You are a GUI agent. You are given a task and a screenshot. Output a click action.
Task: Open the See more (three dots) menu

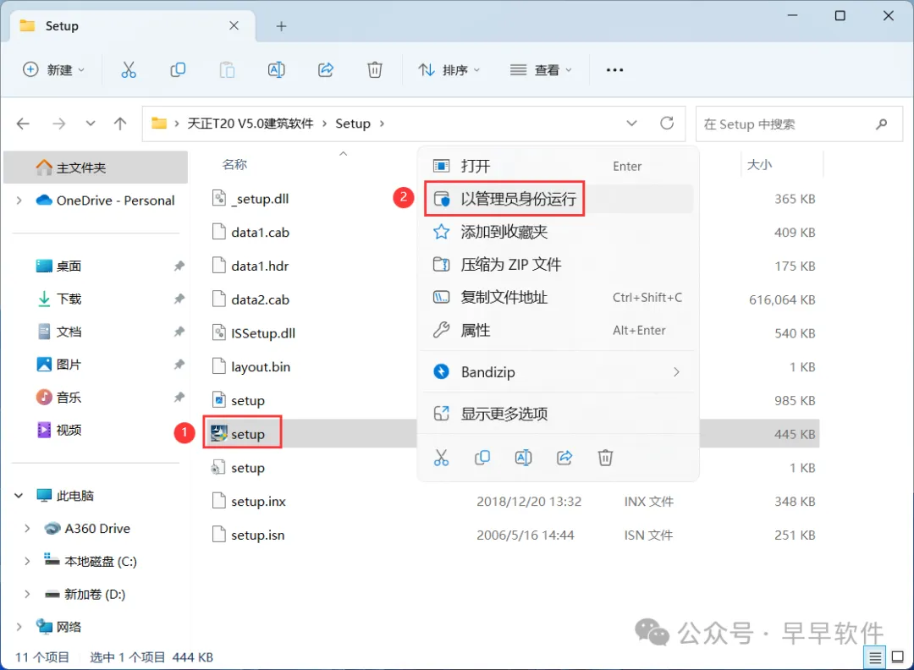[x=614, y=70]
